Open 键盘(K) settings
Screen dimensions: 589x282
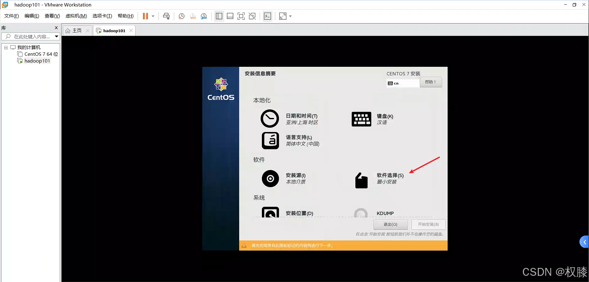pos(385,116)
